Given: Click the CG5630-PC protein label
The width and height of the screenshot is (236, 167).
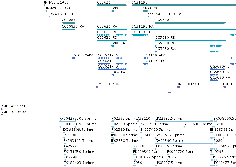Looking at the screenshot, I should (x=220, y=72).
